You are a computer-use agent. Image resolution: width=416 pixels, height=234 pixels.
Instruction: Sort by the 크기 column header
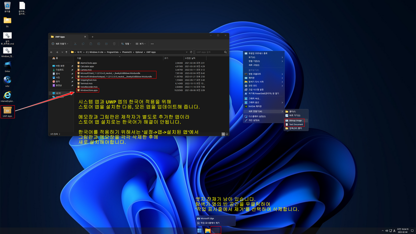[x=173, y=58]
